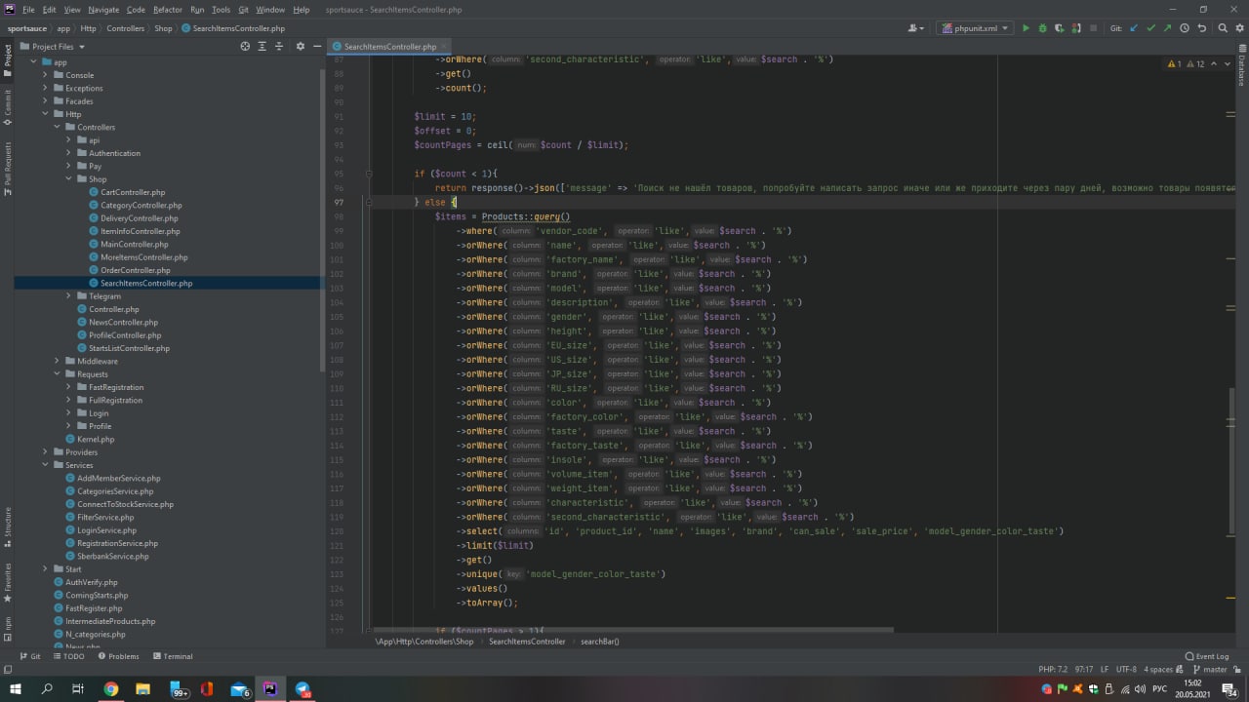The image size is (1249, 702).
Task: Click the master branch in status bar
Action: [x=1214, y=669]
